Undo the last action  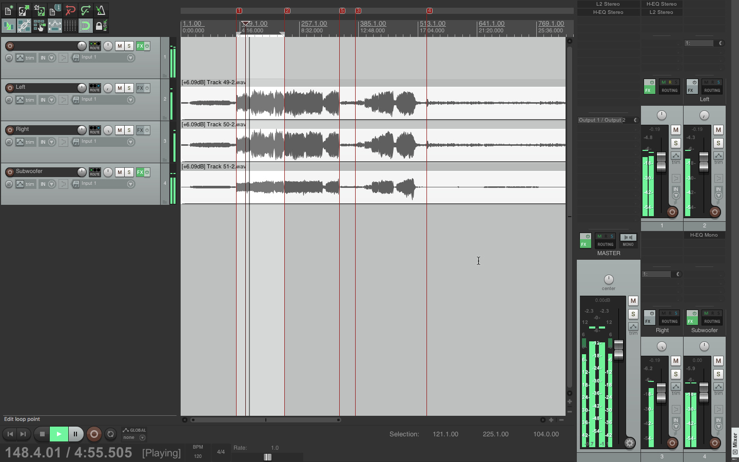70,10
